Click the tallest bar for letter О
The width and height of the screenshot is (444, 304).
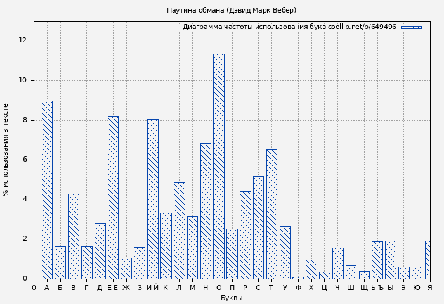pyautogui.click(x=218, y=166)
